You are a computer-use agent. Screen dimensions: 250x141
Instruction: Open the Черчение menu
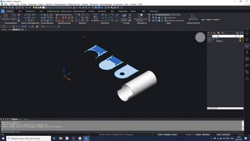[49, 4]
